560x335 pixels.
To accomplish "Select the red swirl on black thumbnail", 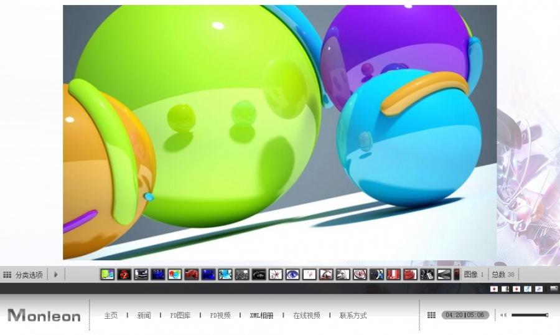I will [124, 274].
